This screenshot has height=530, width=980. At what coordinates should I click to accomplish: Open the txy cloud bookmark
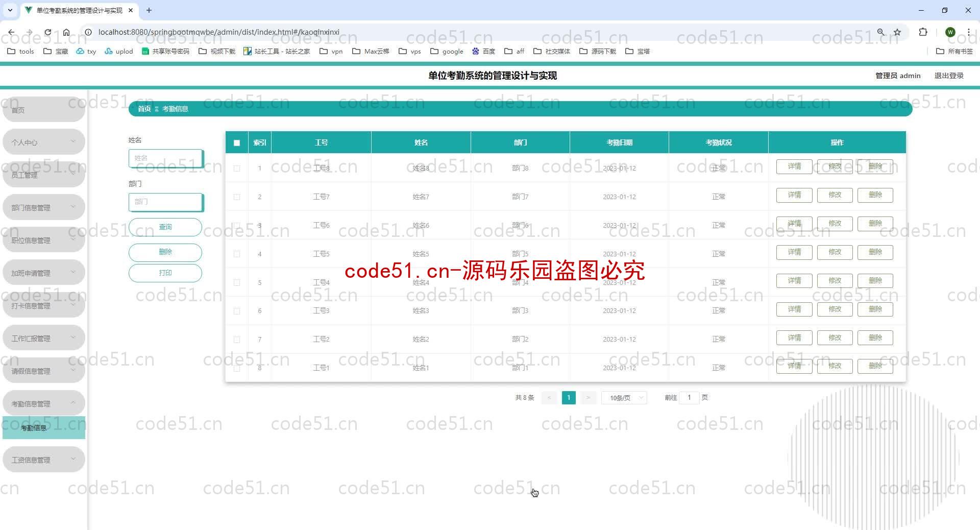pos(86,51)
